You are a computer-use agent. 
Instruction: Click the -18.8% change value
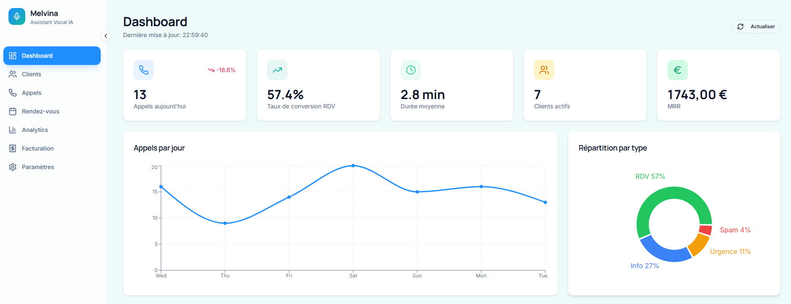click(226, 70)
